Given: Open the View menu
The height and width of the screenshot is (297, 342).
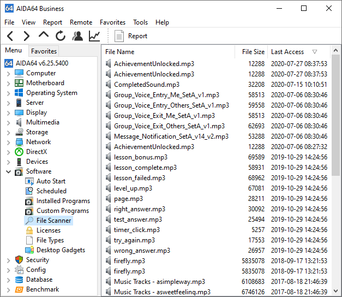Looking at the screenshot, I should click(28, 22).
